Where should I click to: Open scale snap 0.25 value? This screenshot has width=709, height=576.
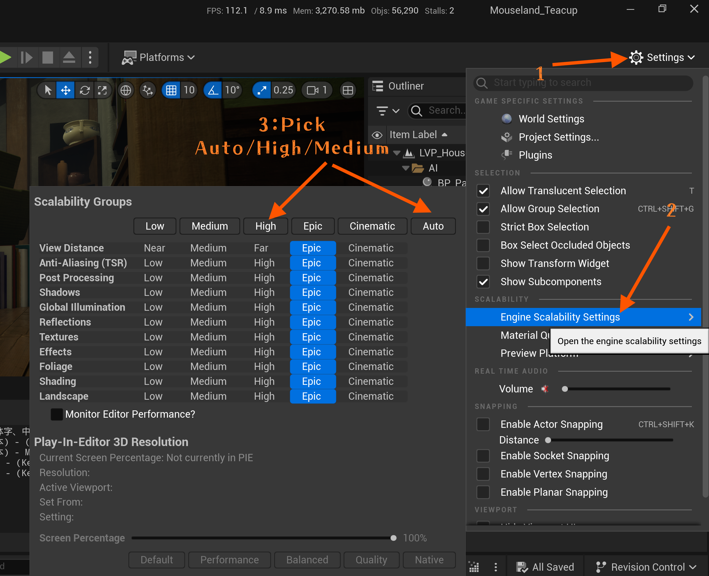[x=283, y=90]
